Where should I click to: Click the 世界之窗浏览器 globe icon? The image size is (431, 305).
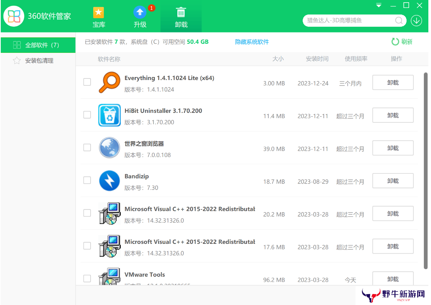109,148
